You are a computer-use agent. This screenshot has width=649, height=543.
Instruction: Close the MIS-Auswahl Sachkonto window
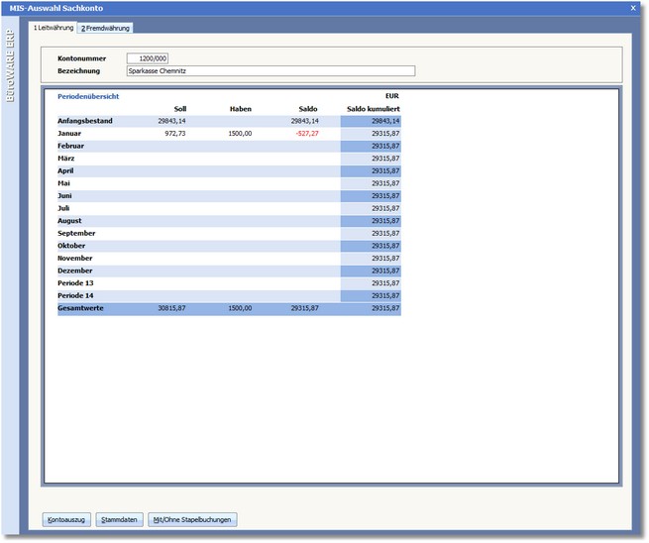tap(633, 8)
